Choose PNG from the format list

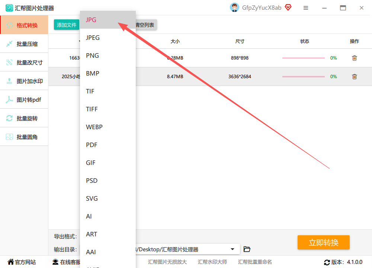click(x=108, y=55)
